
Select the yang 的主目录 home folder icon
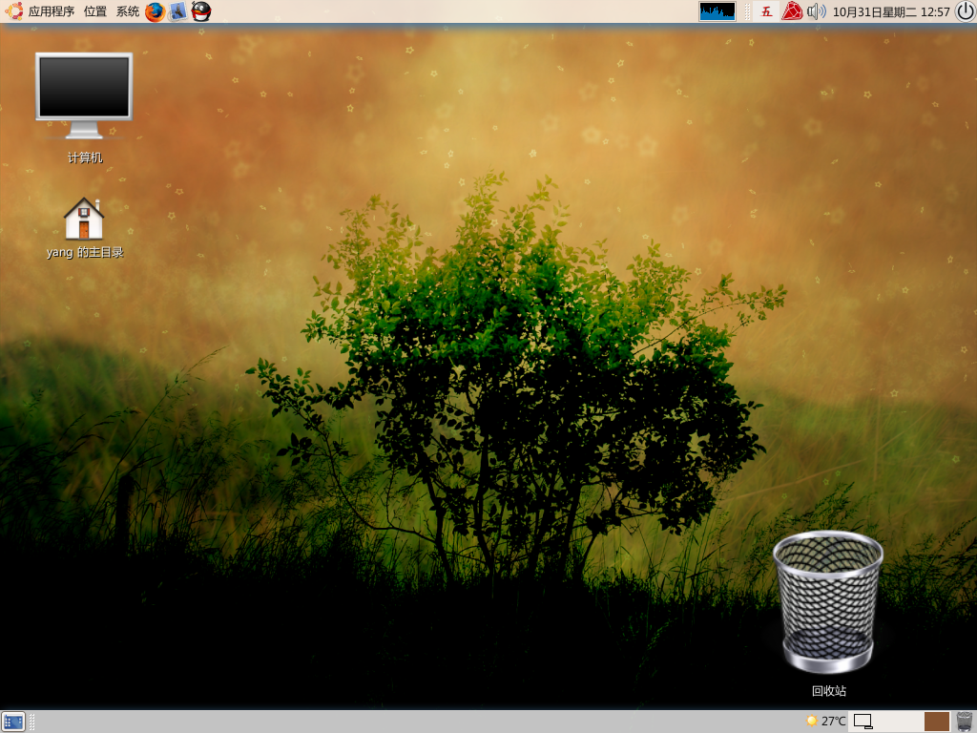[85, 227]
